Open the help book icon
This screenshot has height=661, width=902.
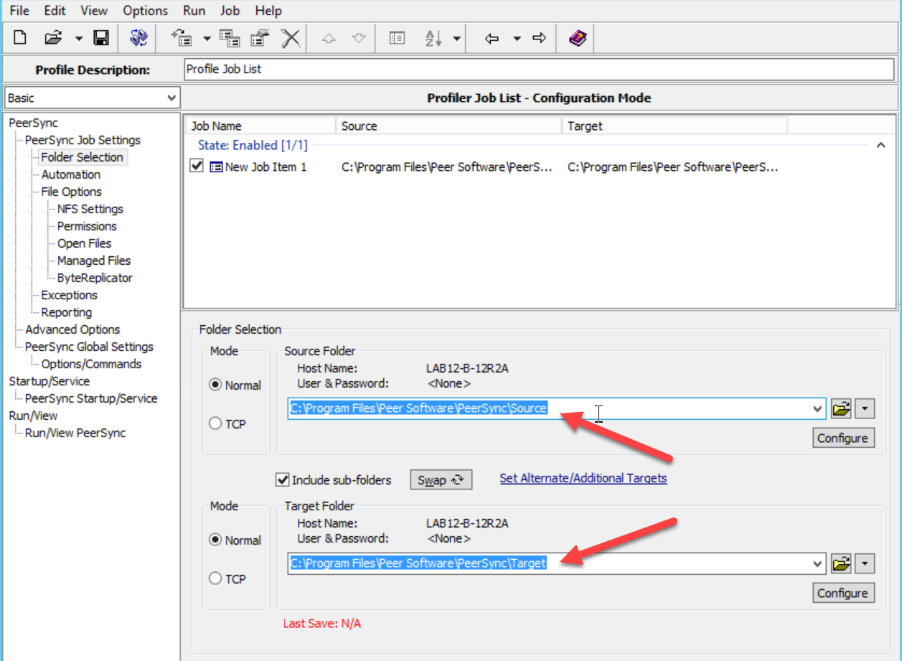click(x=578, y=38)
